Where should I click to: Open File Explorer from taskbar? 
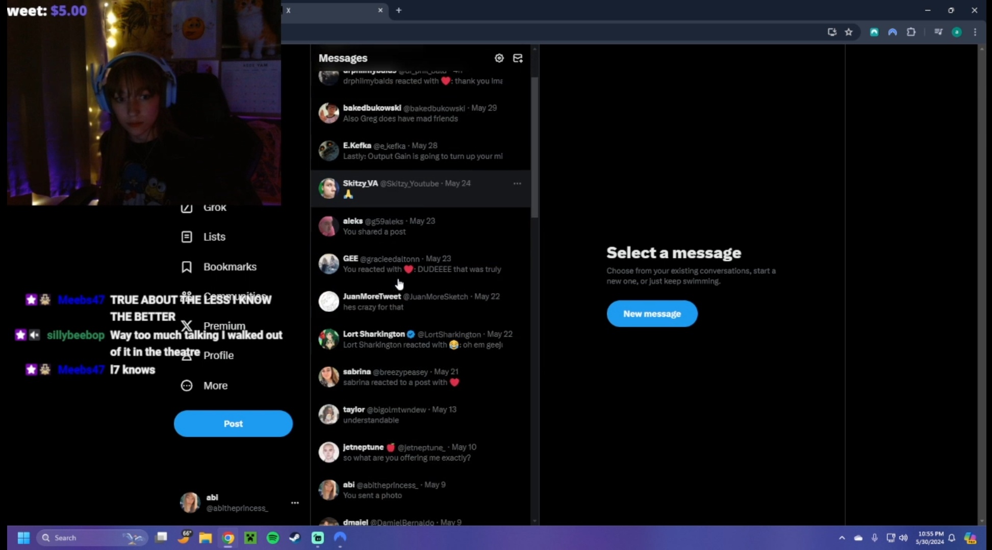pos(206,538)
